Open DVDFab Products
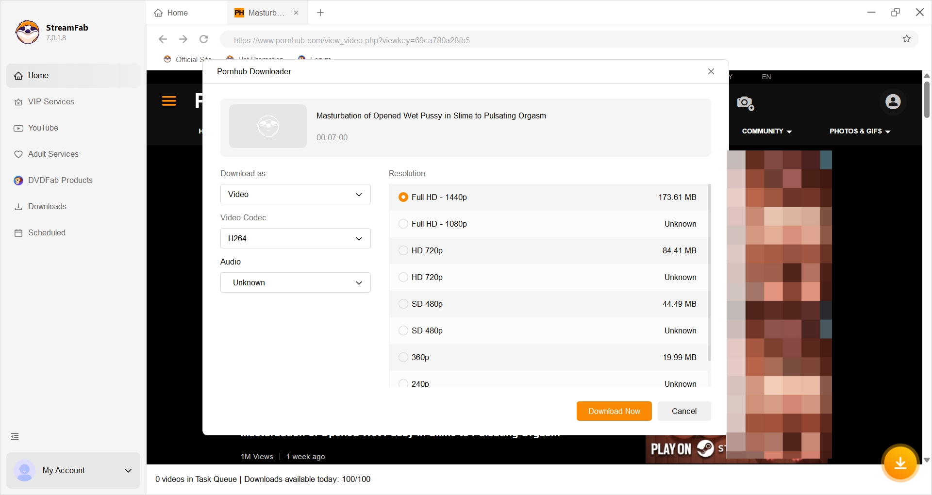The height and width of the screenshot is (495, 932). click(x=60, y=180)
